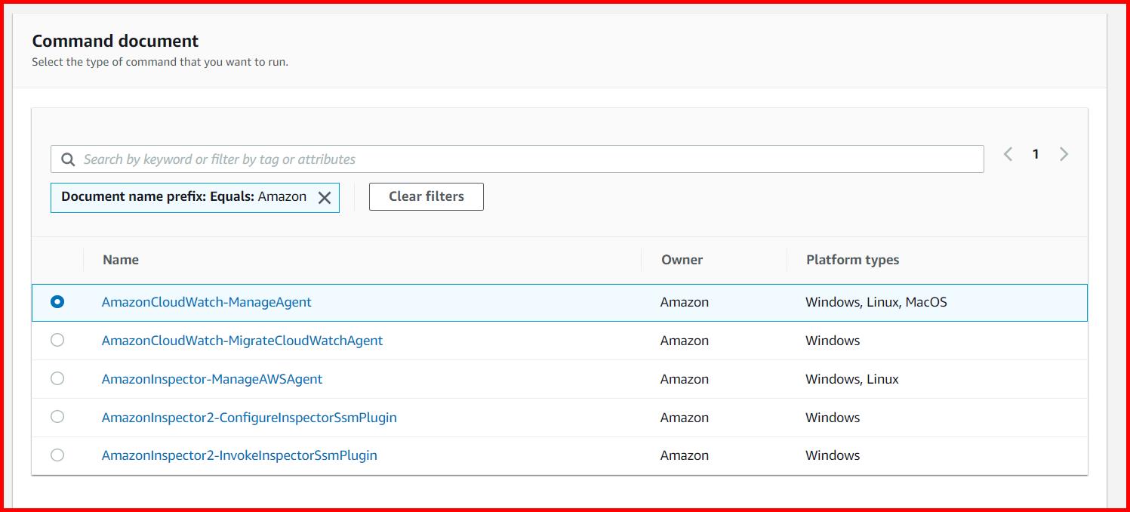Image resolution: width=1130 pixels, height=512 pixels.
Task: Click the search magnifier icon
Action: (68, 159)
